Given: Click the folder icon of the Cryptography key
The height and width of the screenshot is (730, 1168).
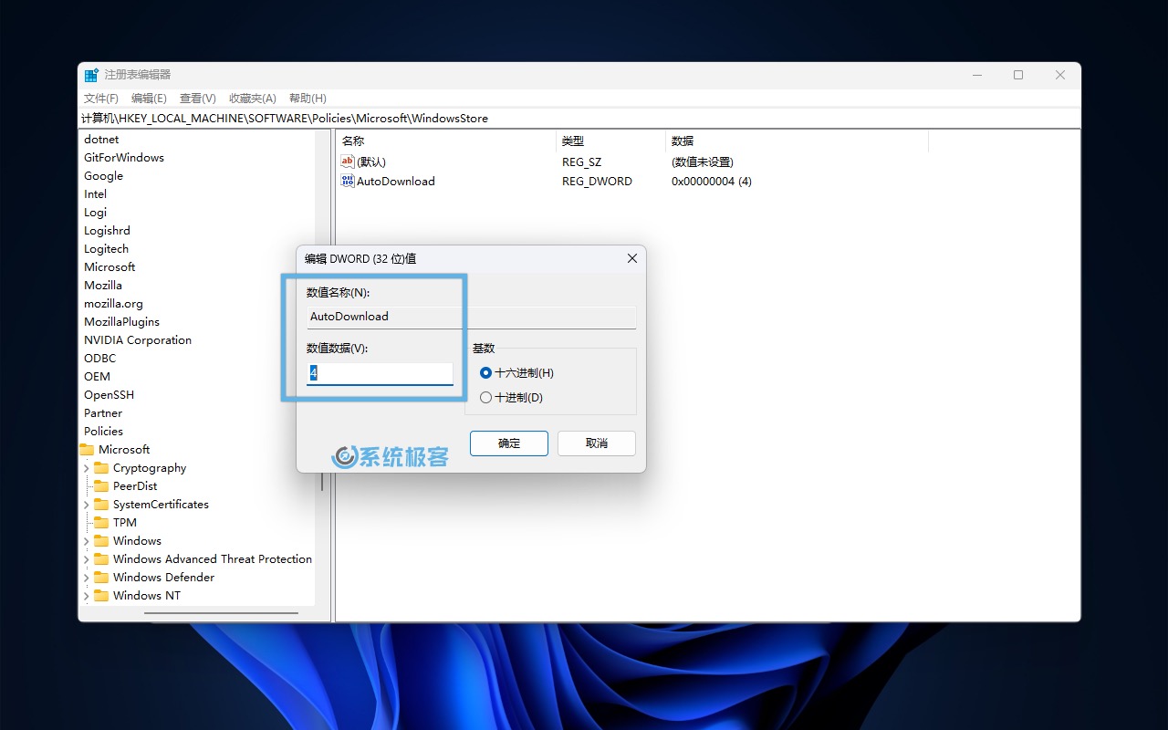Looking at the screenshot, I should 103,467.
